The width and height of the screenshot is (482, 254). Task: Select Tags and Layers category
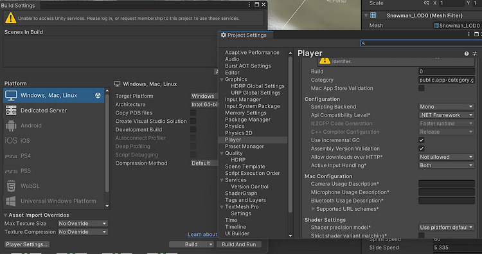tap(245, 200)
